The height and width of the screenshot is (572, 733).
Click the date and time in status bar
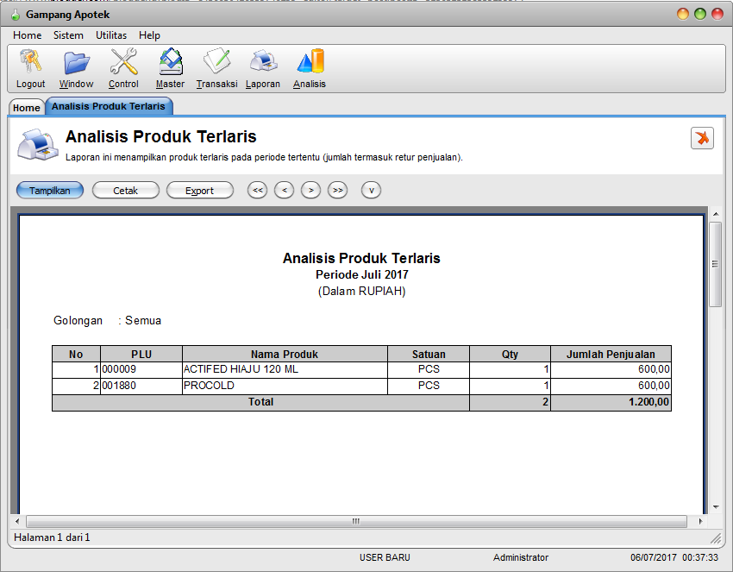pos(674,557)
